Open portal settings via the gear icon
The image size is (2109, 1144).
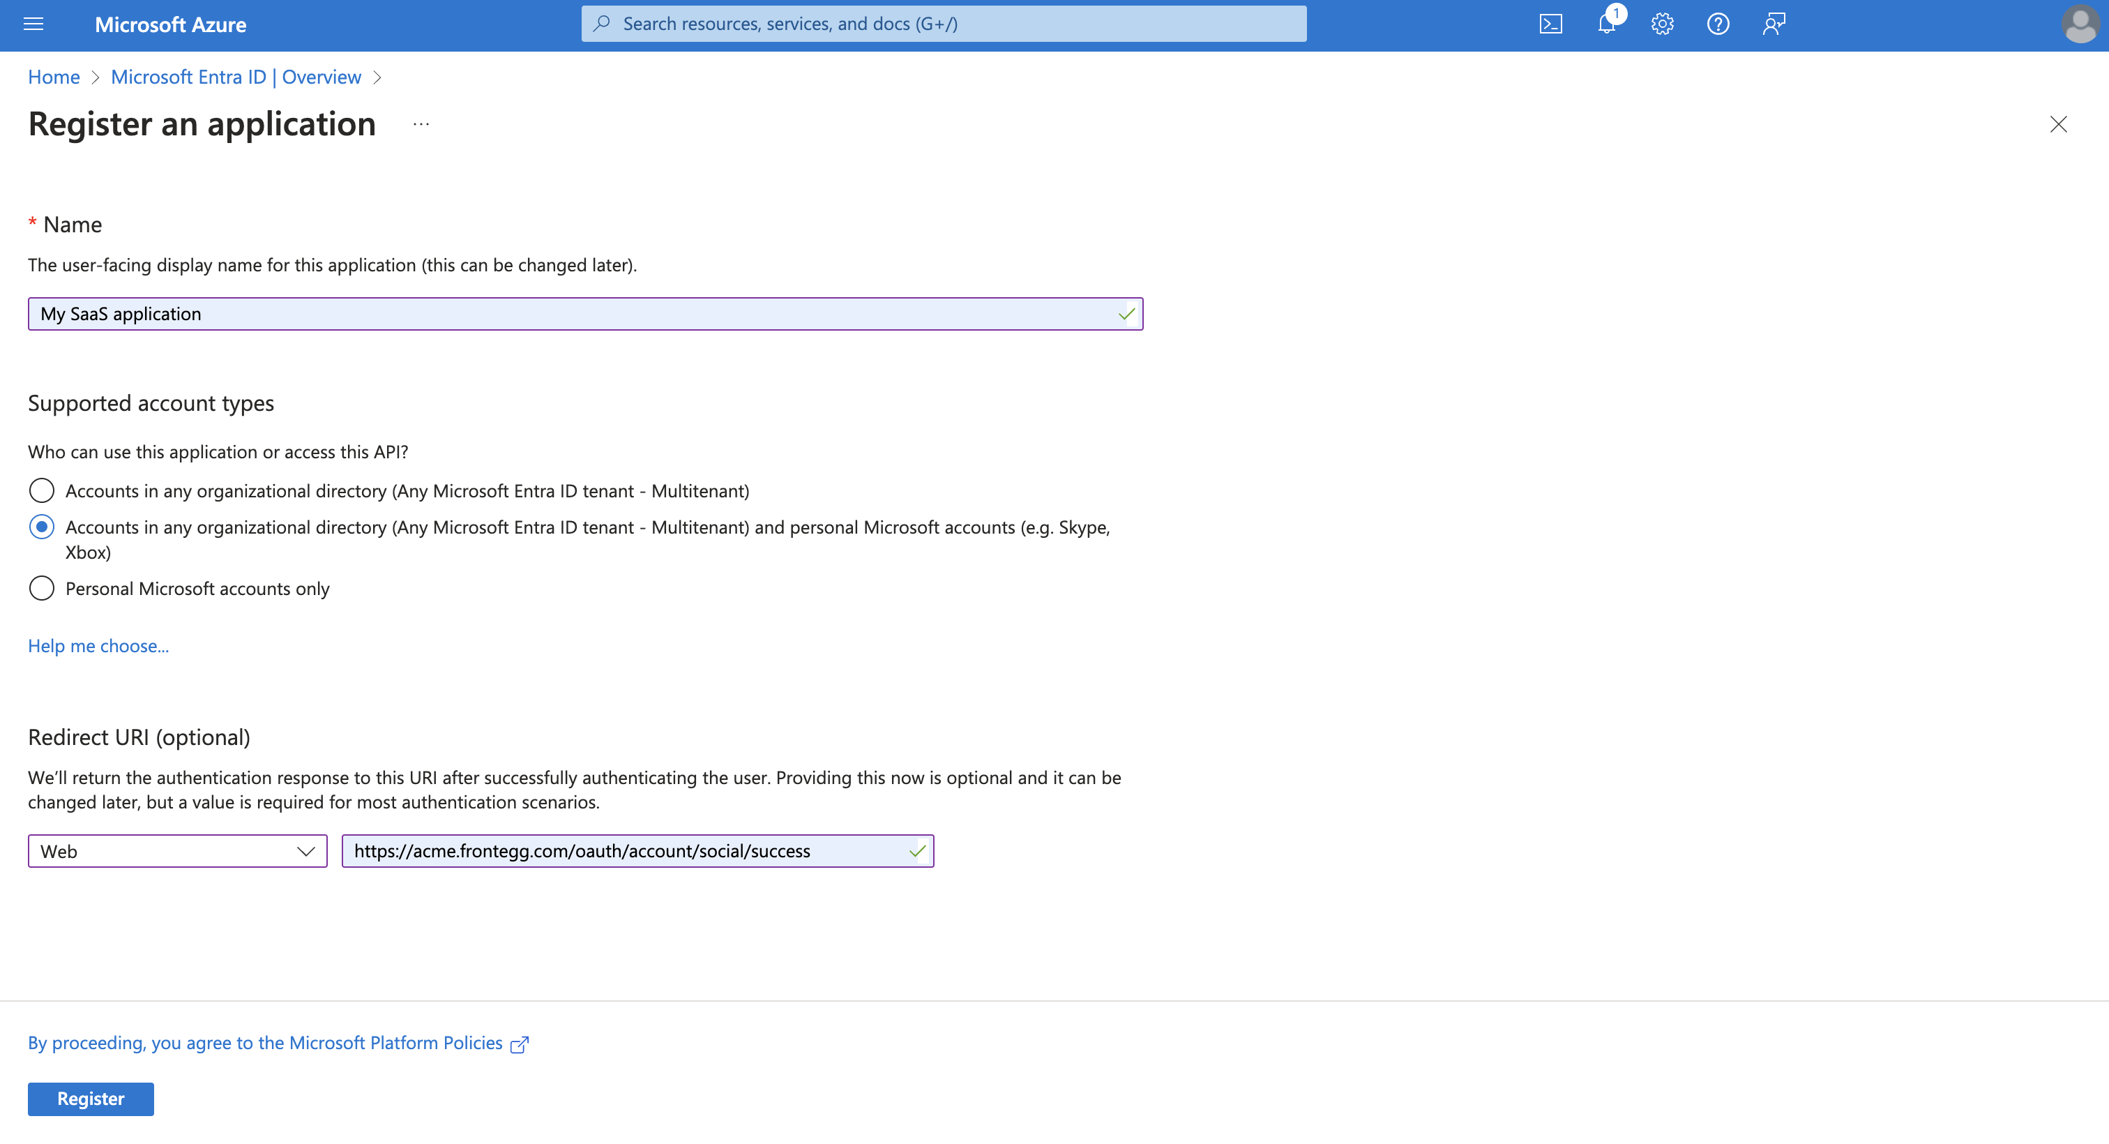1662,24
